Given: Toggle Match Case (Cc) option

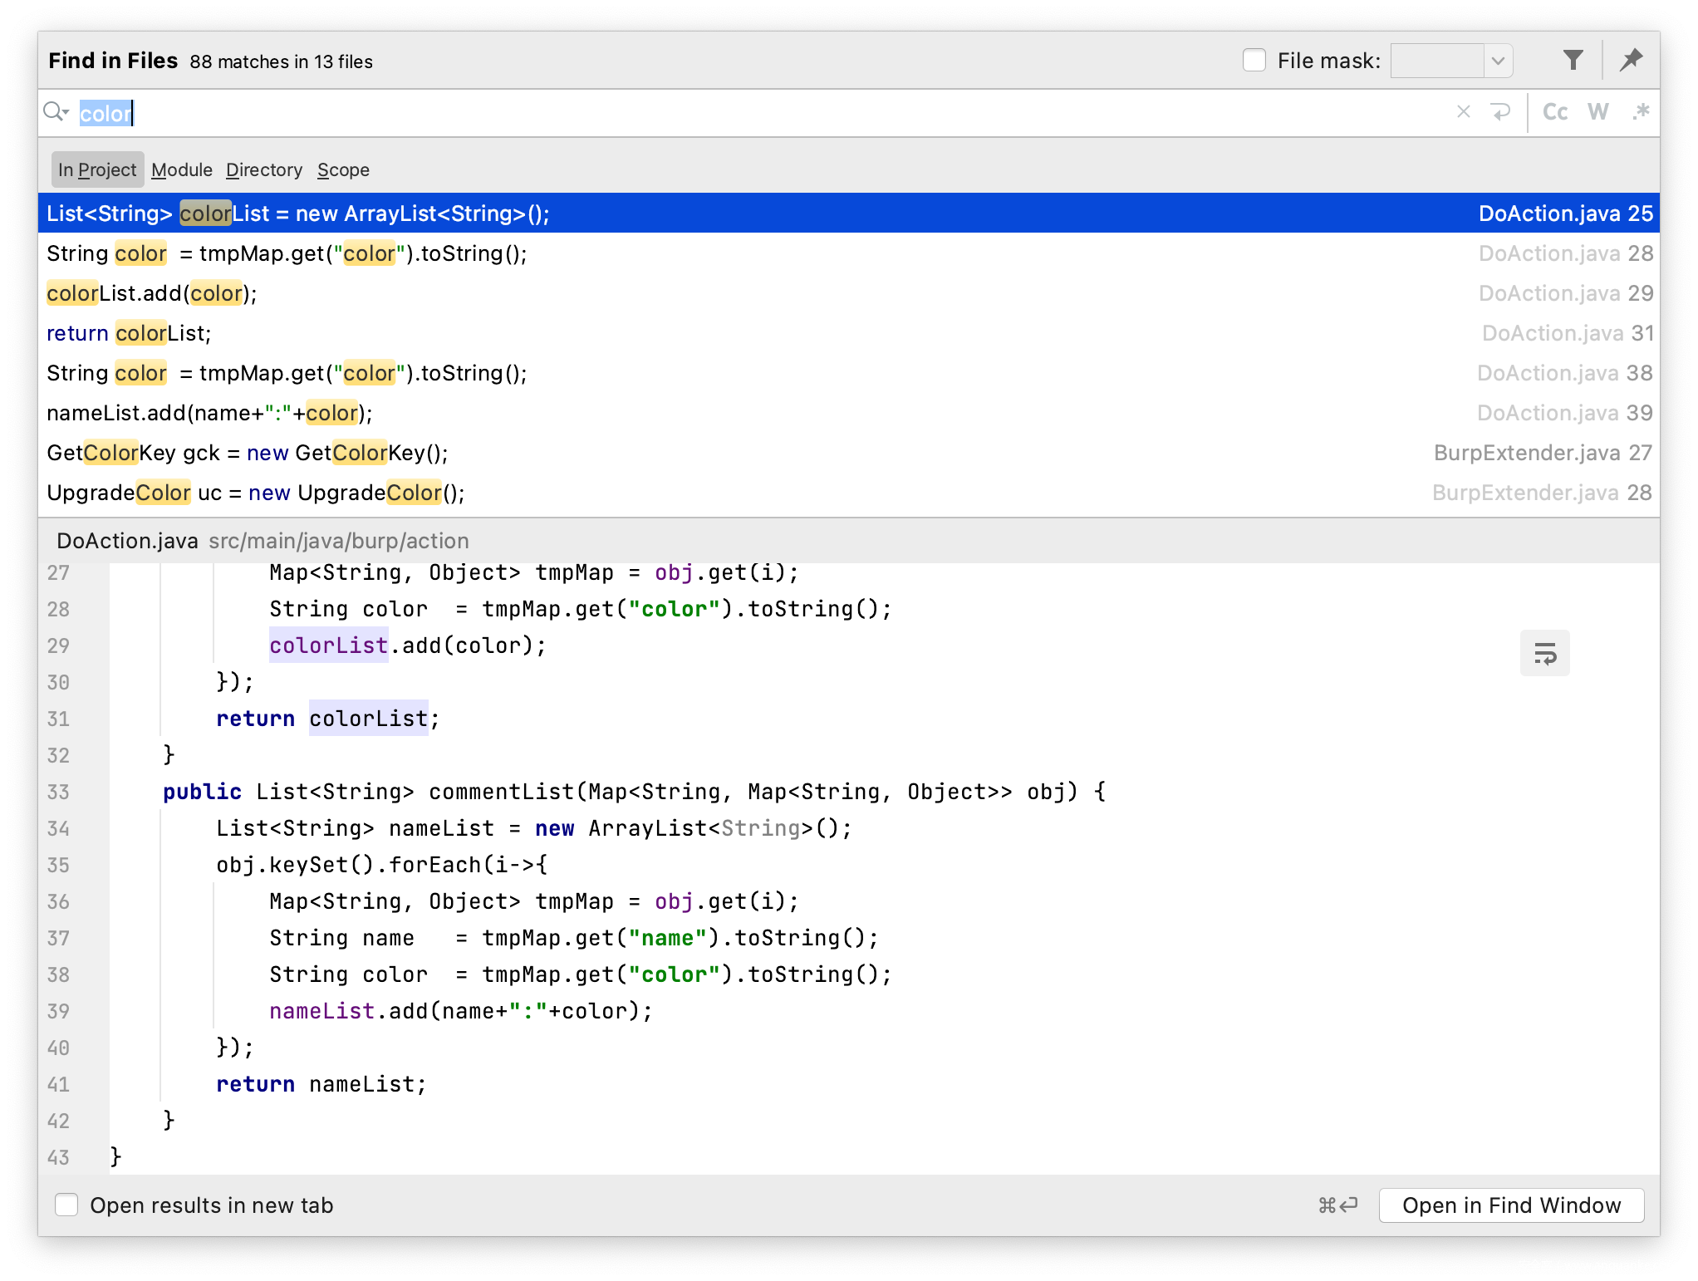Looking at the screenshot, I should click(x=1554, y=112).
